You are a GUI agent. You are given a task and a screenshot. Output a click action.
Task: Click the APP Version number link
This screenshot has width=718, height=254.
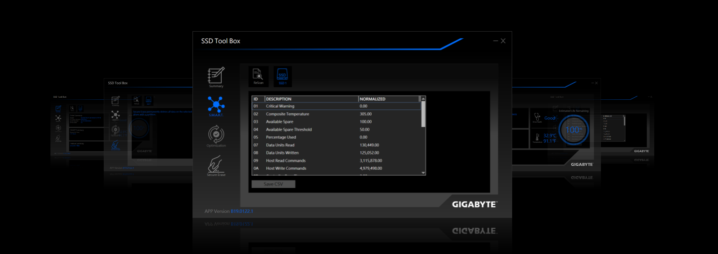(242, 211)
